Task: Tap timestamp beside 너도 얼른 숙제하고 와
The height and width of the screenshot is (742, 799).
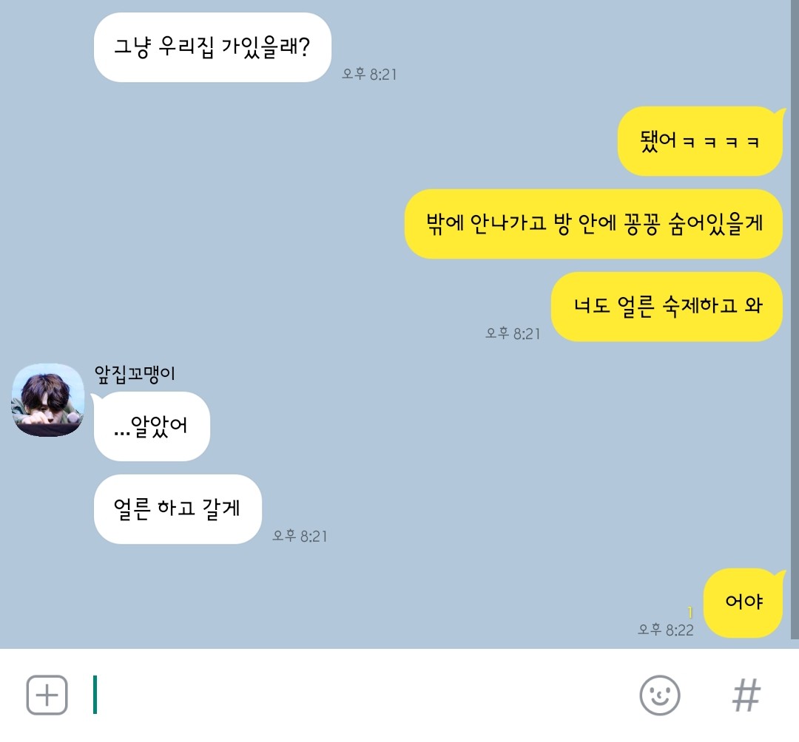Action: [513, 333]
